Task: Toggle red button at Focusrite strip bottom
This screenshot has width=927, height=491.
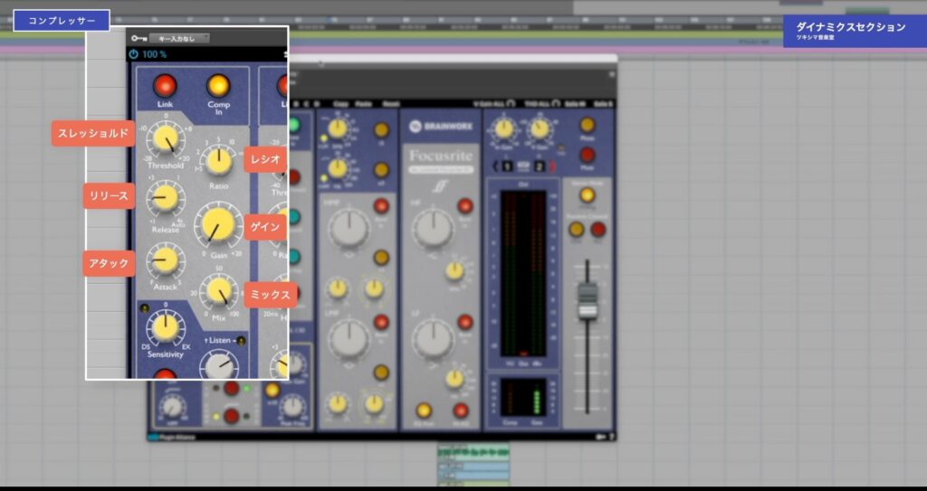Action: pos(461,411)
